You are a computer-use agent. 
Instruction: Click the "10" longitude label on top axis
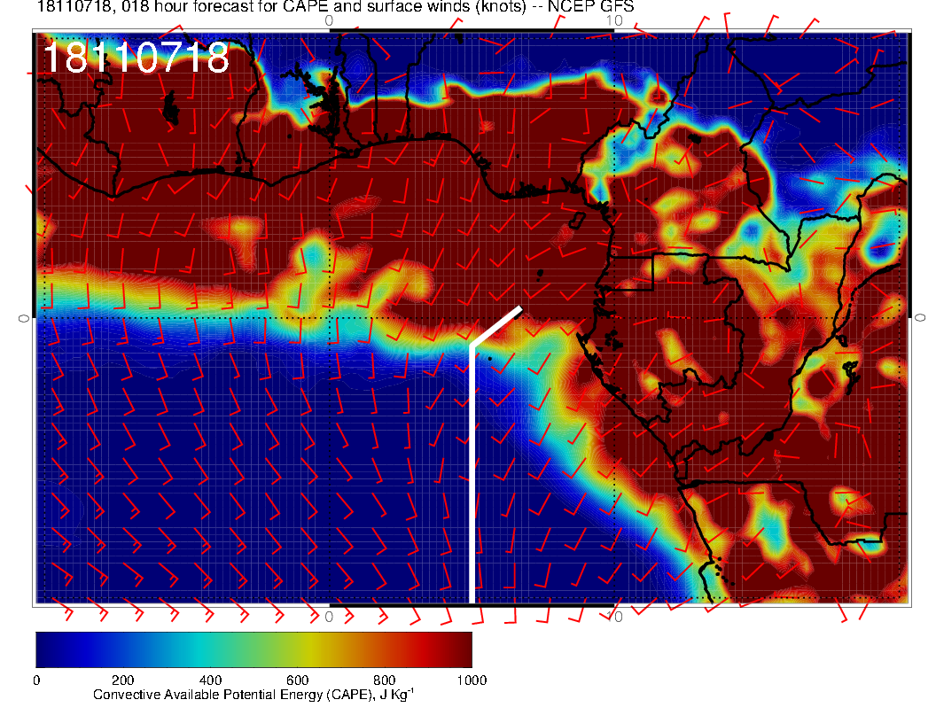617,19
